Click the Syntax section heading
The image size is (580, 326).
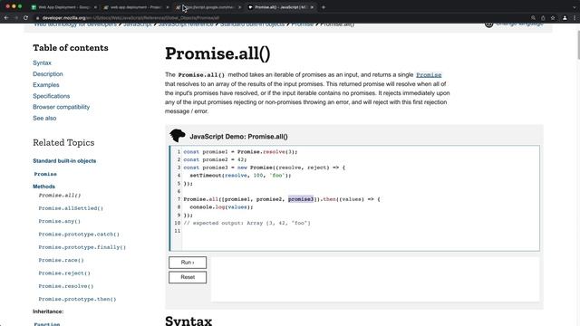pyautogui.click(x=188, y=320)
